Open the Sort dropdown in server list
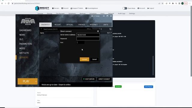The image size is (192, 108). point(109,33)
